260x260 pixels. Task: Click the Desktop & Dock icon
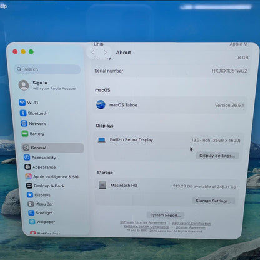tap(29, 186)
